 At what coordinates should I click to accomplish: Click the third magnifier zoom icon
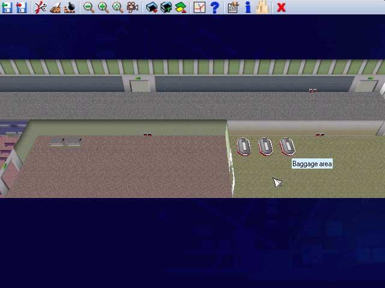[117, 7]
